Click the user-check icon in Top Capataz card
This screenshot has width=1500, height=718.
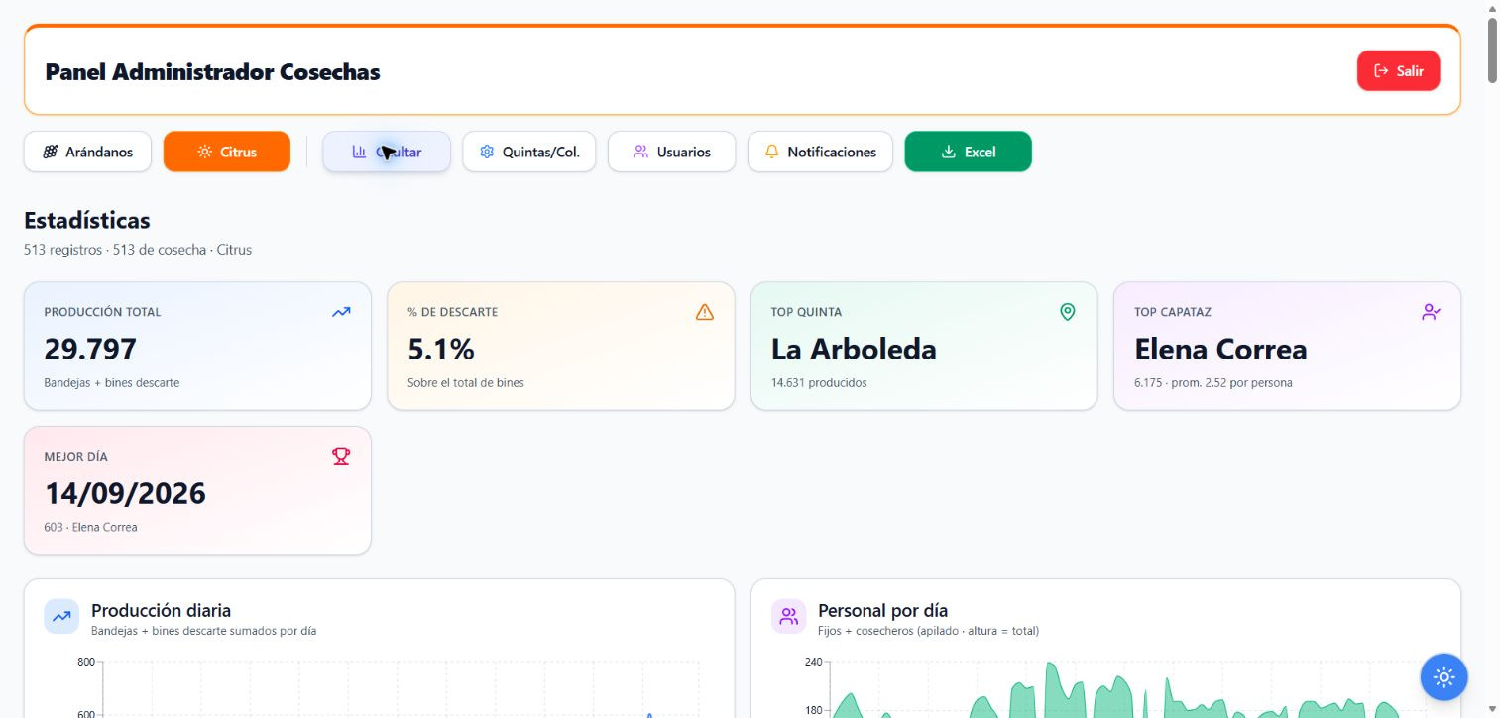click(x=1431, y=312)
